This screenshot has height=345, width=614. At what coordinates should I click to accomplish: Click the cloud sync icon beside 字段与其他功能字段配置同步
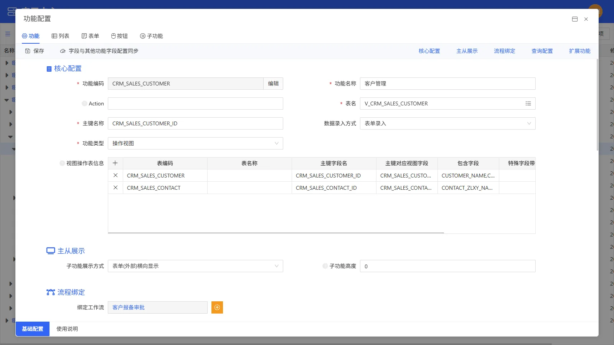[x=63, y=51]
